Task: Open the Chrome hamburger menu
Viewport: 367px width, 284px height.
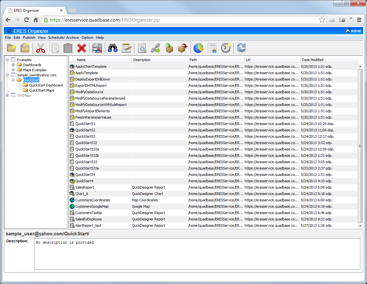Action: (x=359, y=20)
